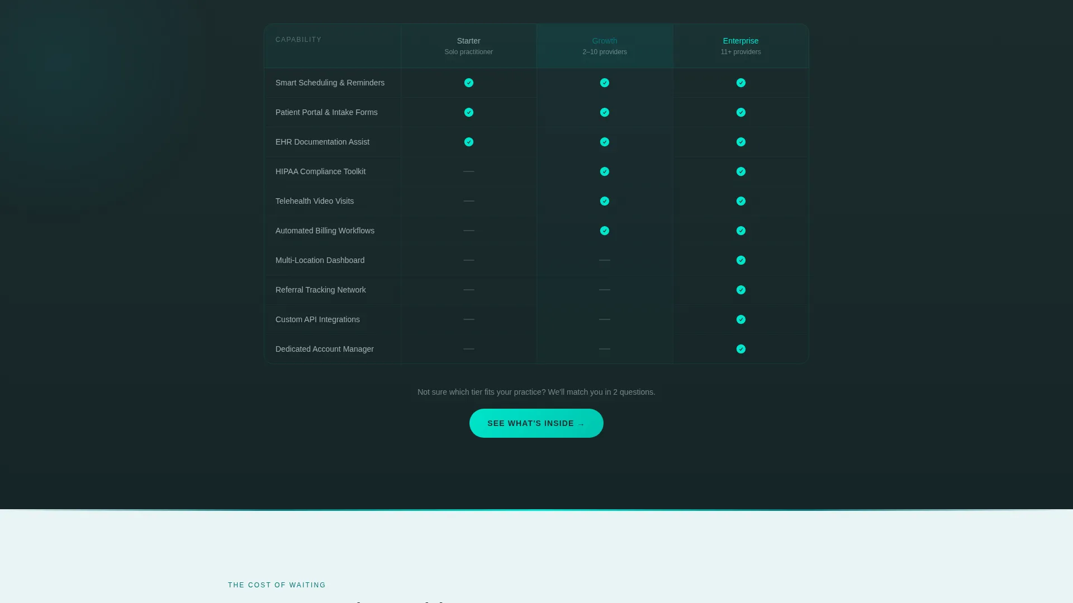Click Enterprise checkmark for Dedicated Account Manager
Image resolution: width=1073 pixels, height=603 pixels.
click(741, 349)
